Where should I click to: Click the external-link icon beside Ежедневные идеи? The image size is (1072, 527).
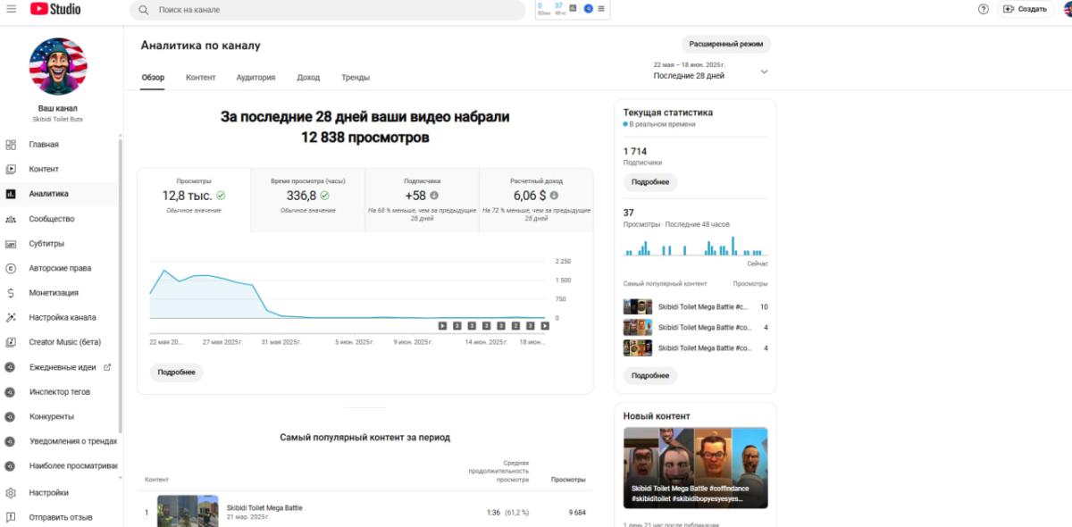(x=108, y=367)
